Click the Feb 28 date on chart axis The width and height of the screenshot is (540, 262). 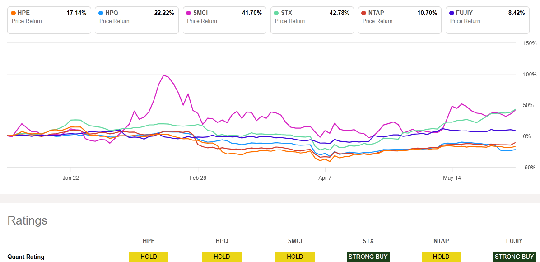pos(198,178)
